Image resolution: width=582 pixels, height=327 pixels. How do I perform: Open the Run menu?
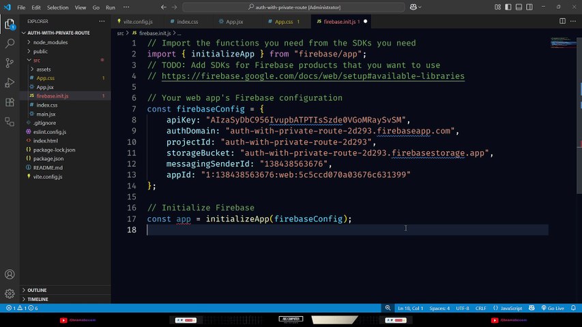[111, 7]
